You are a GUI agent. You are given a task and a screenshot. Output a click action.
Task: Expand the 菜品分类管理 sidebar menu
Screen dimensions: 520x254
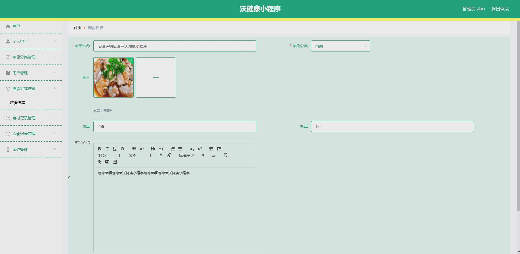point(31,57)
